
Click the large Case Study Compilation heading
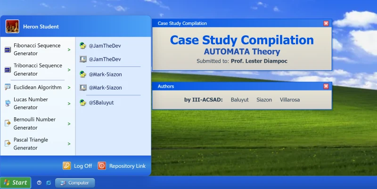pyautogui.click(x=242, y=40)
